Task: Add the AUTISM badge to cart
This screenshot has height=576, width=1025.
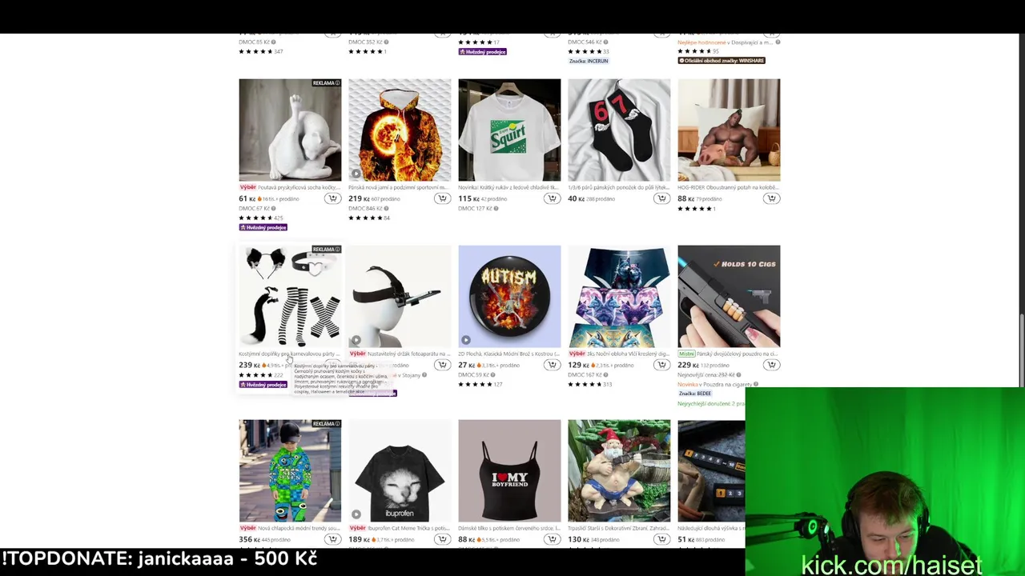Action: [x=552, y=365]
